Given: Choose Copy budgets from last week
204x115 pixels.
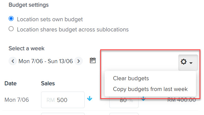Looking at the screenshot, I should pos(150,89).
